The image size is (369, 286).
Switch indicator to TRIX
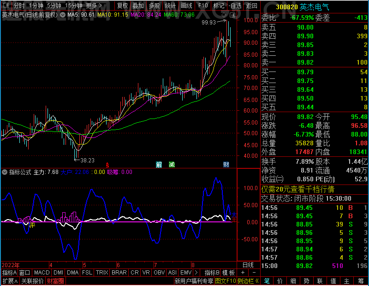[x=102, y=273]
